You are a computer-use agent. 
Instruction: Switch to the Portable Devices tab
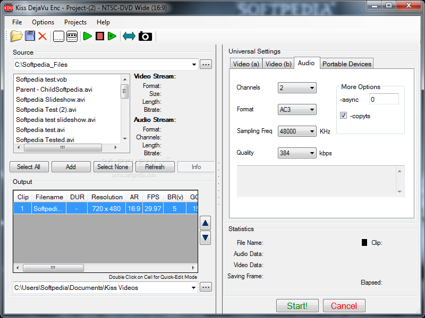[347, 64]
